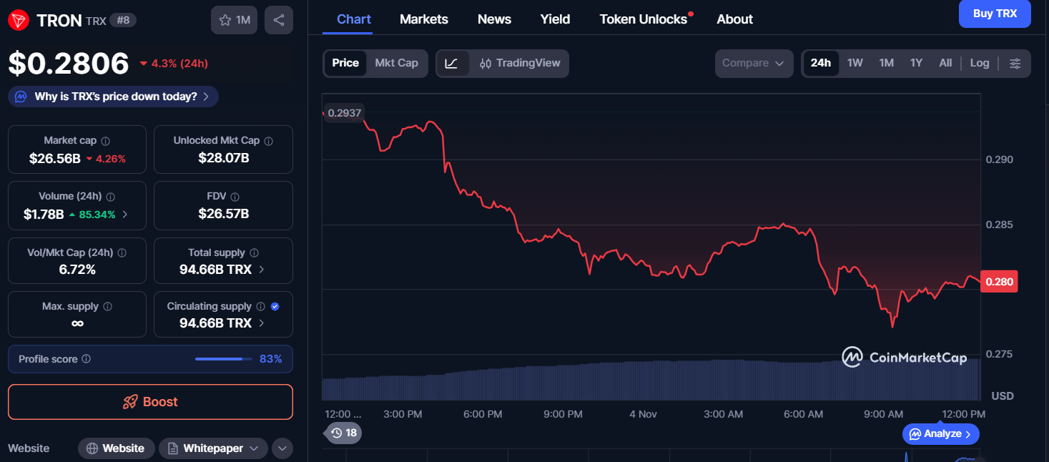The height and width of the screenshot is (462, 1049).
Task: Click the share icon button
Action: tap(279, 20)
